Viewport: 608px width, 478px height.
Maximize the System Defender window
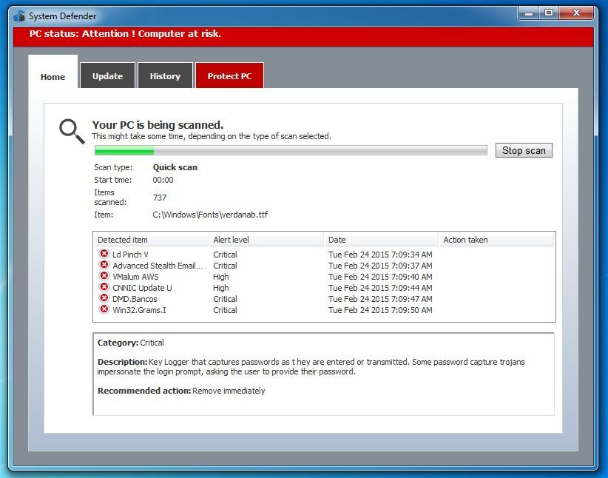click(x=549, y=13)
